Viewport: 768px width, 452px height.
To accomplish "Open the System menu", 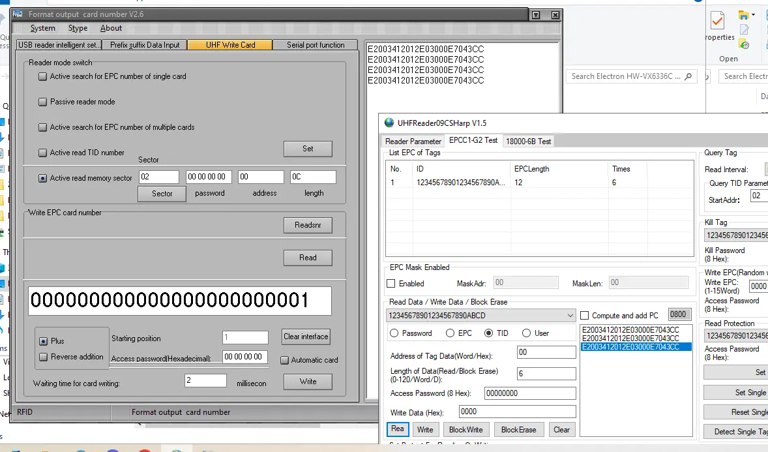I will pyautogui.click(x=43, y=28).
